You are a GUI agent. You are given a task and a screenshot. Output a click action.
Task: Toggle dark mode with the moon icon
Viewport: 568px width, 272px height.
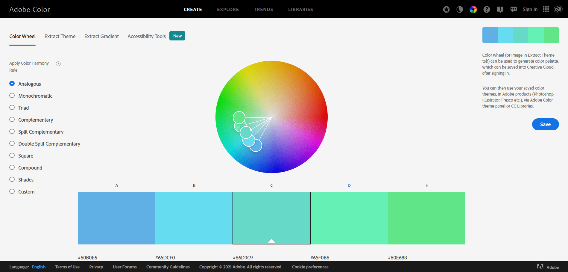click(460, 10)
